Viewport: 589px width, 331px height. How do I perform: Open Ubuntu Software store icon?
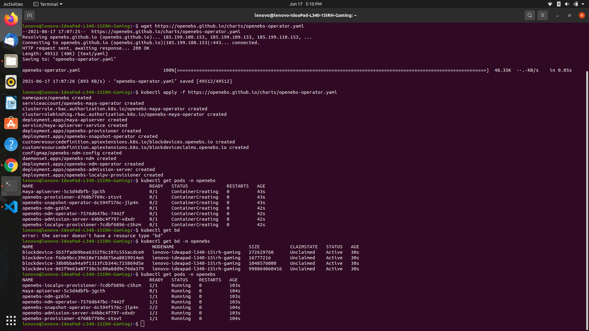coord(11,124)
